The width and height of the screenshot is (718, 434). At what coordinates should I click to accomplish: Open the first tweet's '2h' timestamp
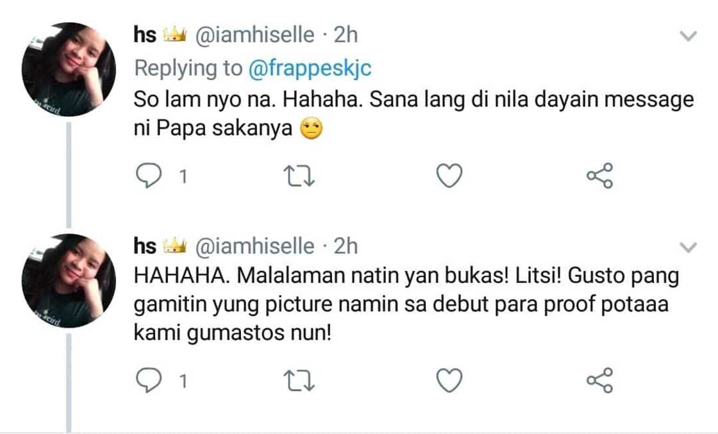tap(346, 35)
